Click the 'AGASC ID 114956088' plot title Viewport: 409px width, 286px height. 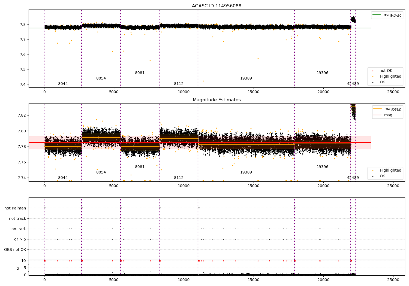[216, 6]
